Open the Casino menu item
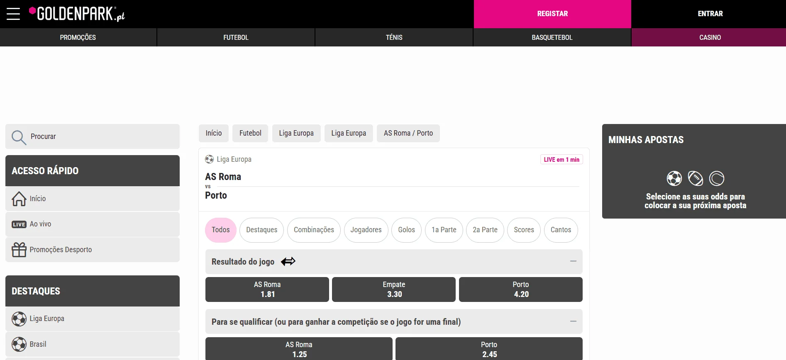The image size is (786, 360). [710, 37]
